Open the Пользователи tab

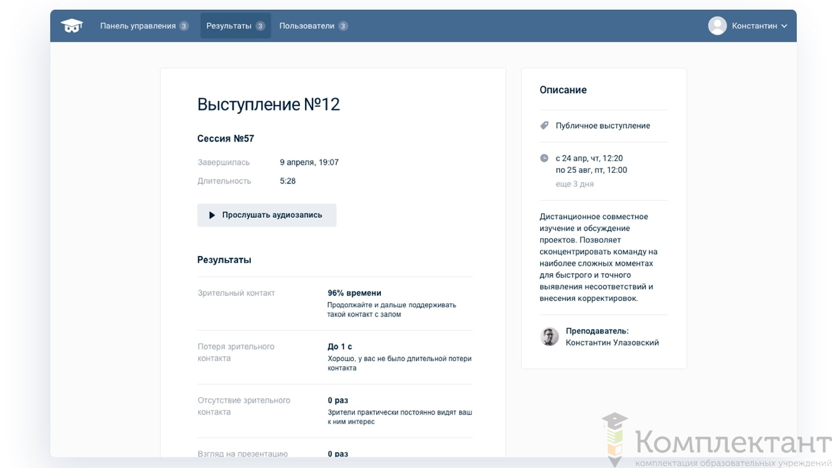click(307, 26)
